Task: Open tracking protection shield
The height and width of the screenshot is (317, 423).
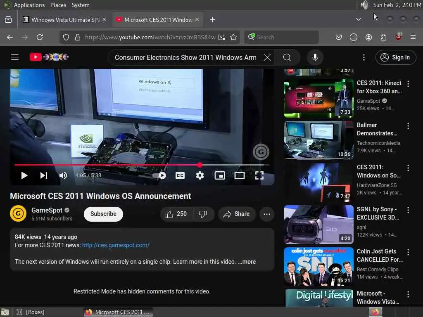Action: [x=66, y=37]
